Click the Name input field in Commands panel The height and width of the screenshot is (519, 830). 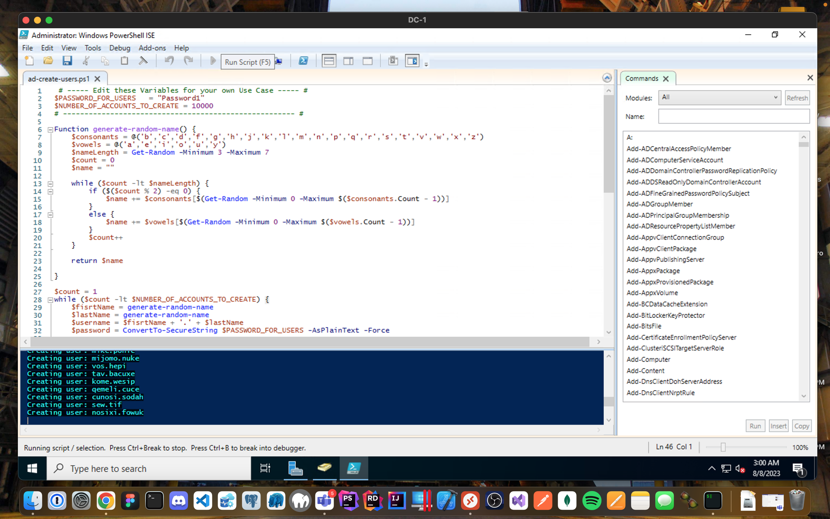coord(734,116)
